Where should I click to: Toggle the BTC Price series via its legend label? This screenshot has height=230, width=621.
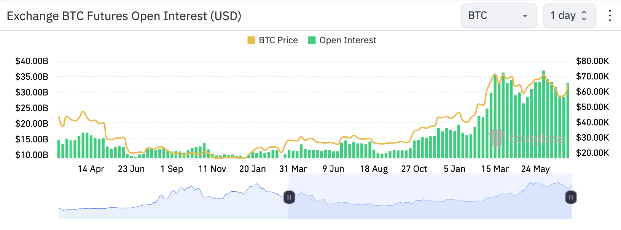278,40
